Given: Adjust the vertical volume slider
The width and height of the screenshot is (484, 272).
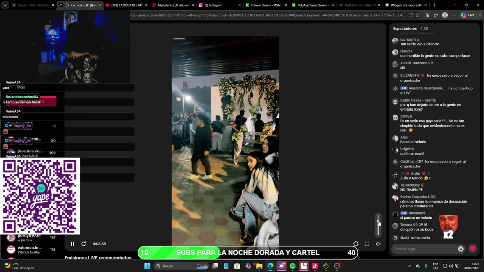Looking at the screenshot, I should [378, 225].
